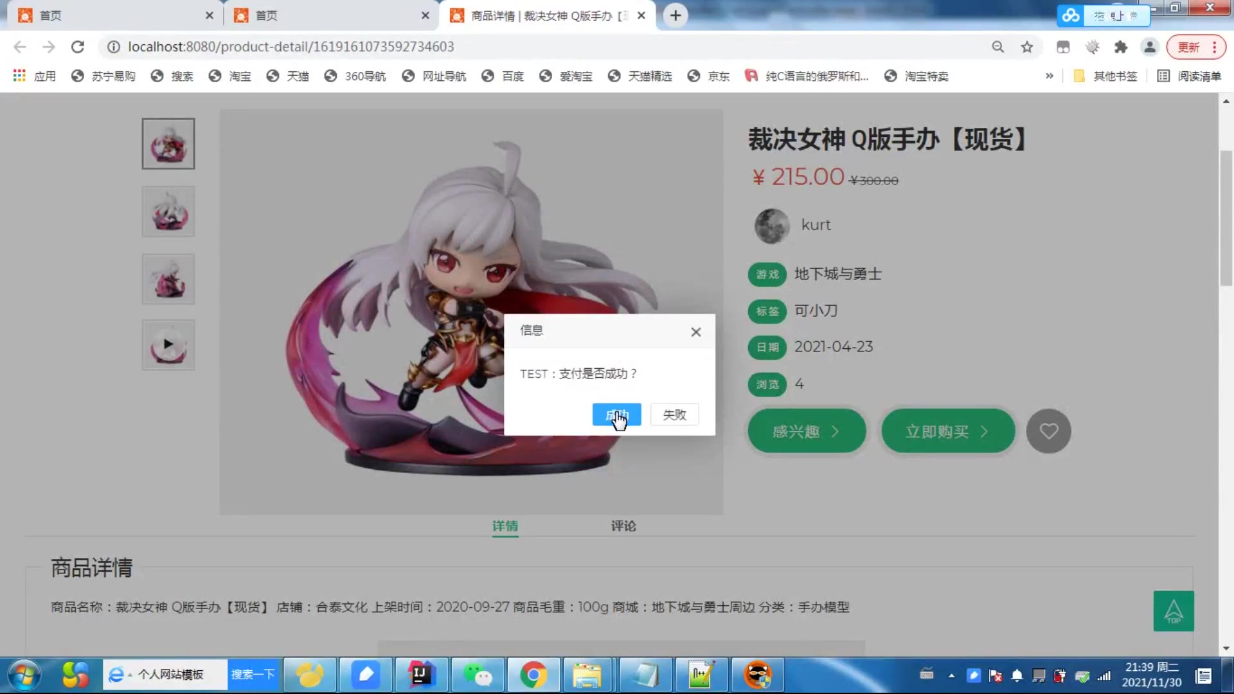Open a new browser tab
The image size is (1234, 694).
click(675, 15)
